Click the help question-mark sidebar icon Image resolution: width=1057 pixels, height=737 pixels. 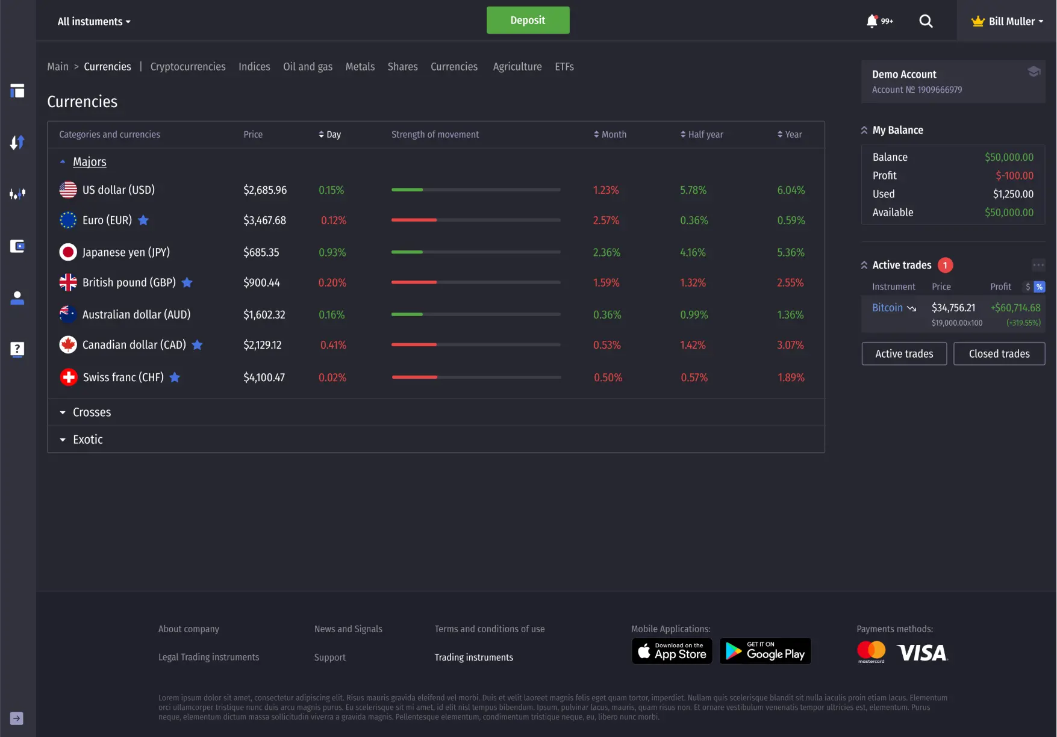(x=17, y=350)
